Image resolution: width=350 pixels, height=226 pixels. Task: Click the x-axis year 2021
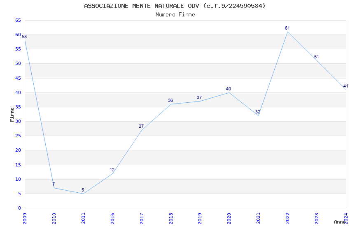258,219
